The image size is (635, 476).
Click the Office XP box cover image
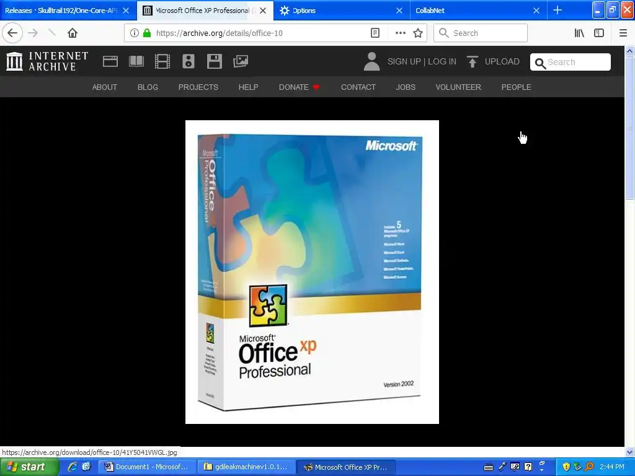[312, 272]
